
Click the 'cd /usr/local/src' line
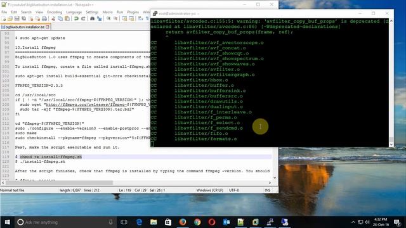click(36, 95)
